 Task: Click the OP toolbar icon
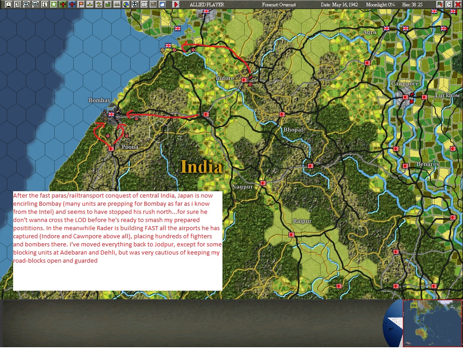coord(144,4)
